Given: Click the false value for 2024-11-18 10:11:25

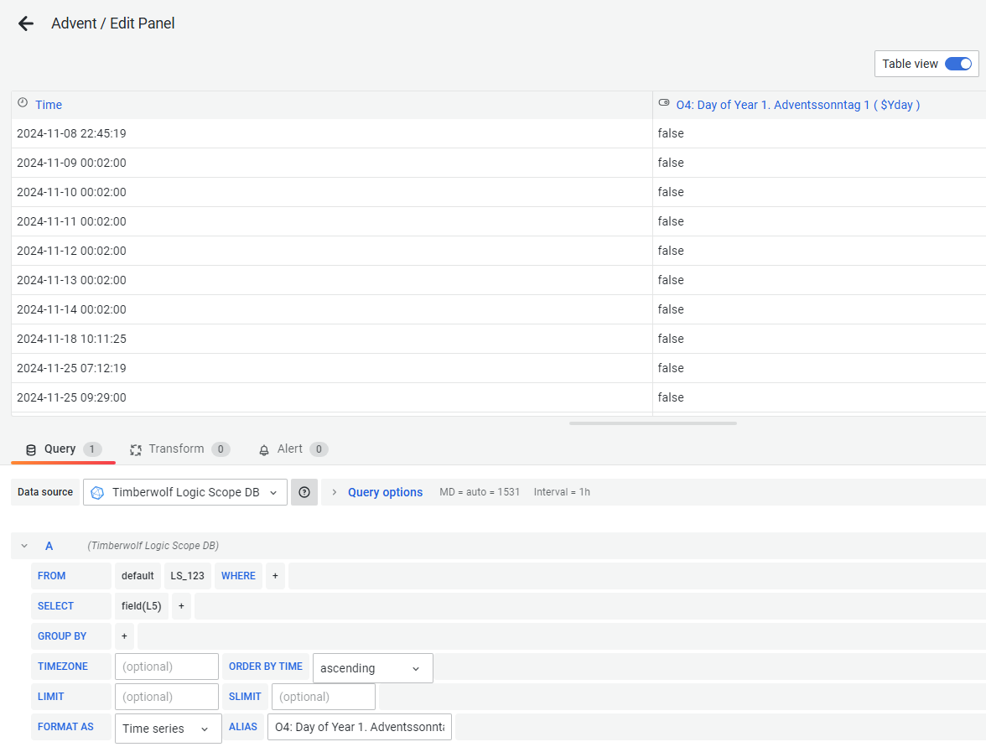Looking at the screenshot, I should (x=671, y=339).
